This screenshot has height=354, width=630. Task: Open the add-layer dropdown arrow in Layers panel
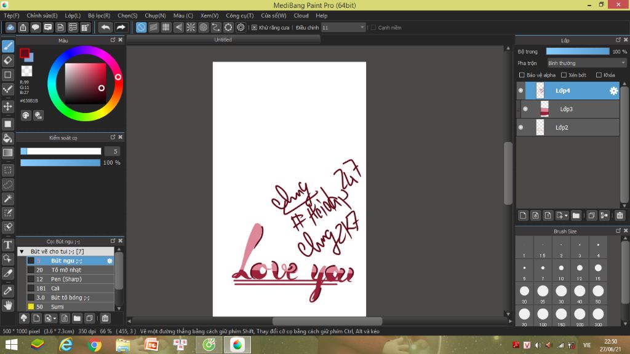pyautogui.click(x=566, y=216)
